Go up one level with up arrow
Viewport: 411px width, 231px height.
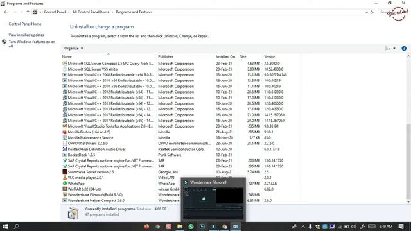click(x=28, y=12)
